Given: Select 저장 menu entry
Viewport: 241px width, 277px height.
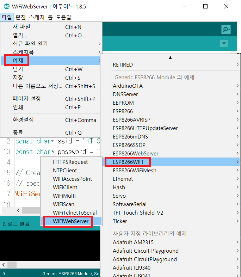Looking at the screenshot, I should (51, 78).
